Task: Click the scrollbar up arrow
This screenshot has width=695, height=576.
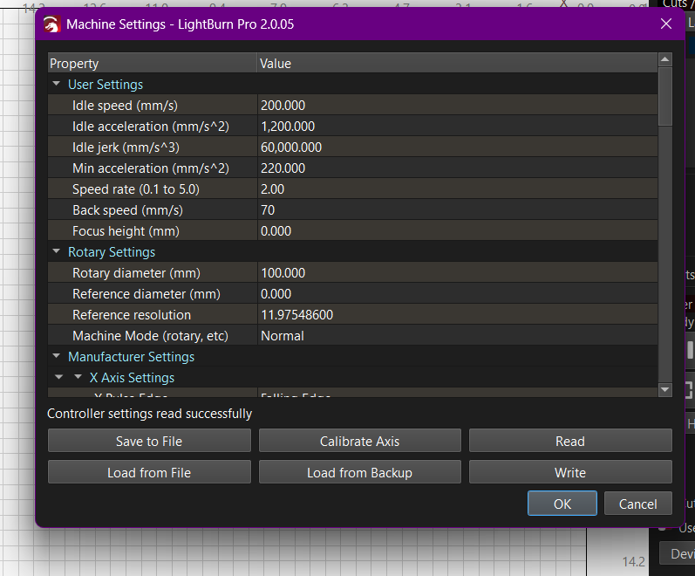Action: pyautogui.click(x=665, y=60)
